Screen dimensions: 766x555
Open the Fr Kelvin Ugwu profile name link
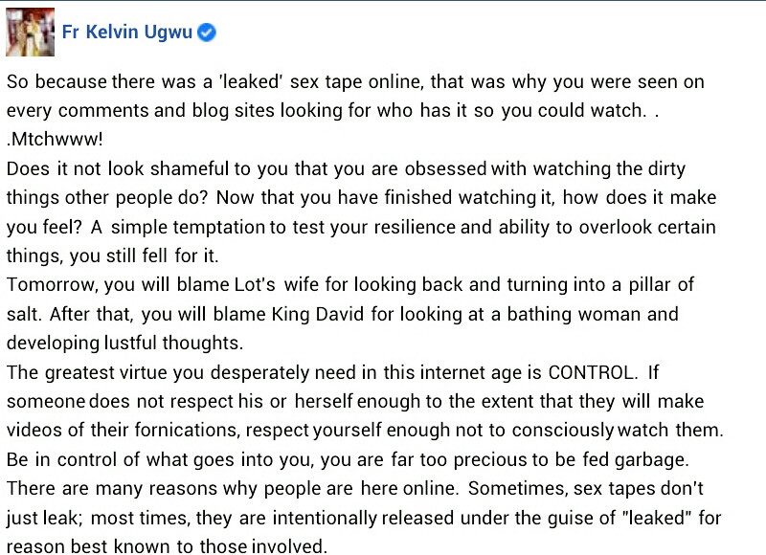(125, 32)
